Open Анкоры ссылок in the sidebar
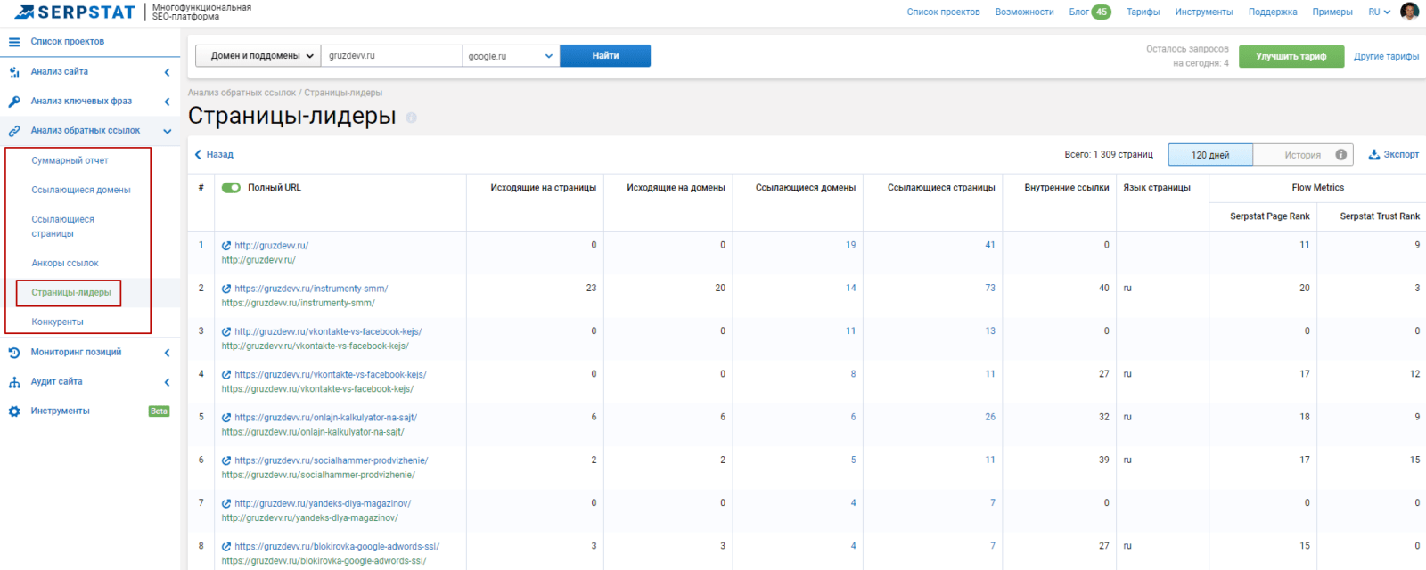This screenshot has height=570, width=1426. click(x=65, y=263)
